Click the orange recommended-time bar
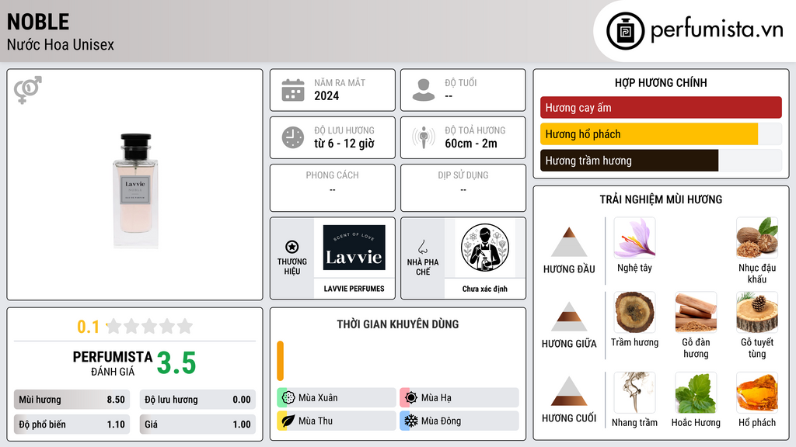Viewport: 796px width, 447px height. click(280, 361)
